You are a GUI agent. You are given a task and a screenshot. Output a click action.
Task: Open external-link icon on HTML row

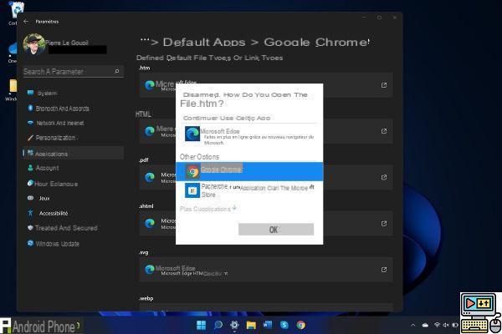tap(384, 131)
